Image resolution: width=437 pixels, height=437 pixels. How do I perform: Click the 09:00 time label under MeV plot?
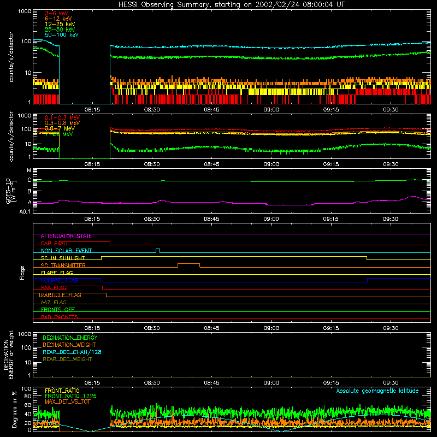click(271, 164)
